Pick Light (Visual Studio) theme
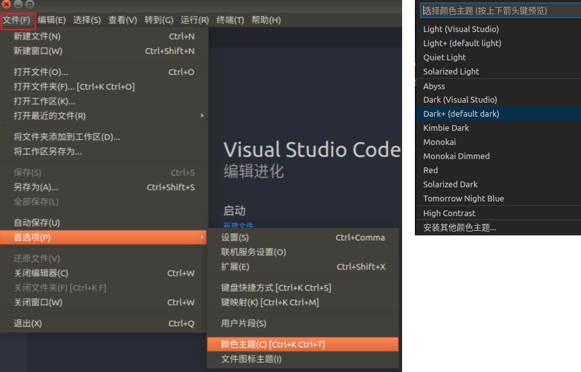This screenshot has width=581, height=372. [498, 30]
